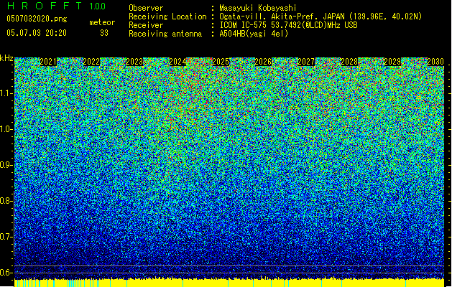The image size is (452, 287).
Task: Click the HROFFT 1.0.0 program title
Action: click(x=56, y=6)
